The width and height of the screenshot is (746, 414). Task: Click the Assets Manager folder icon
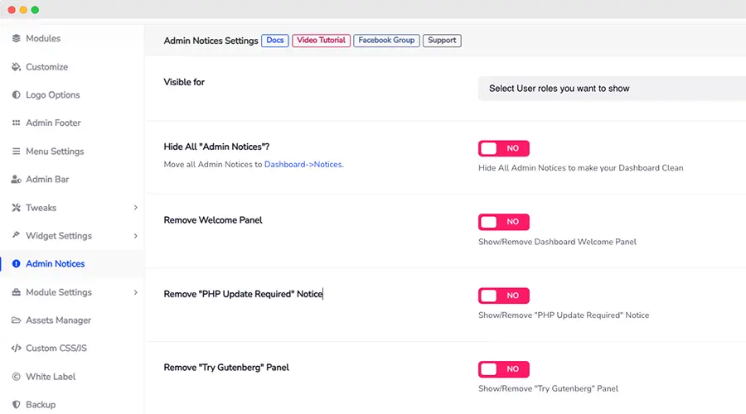(x=17, y=320)
